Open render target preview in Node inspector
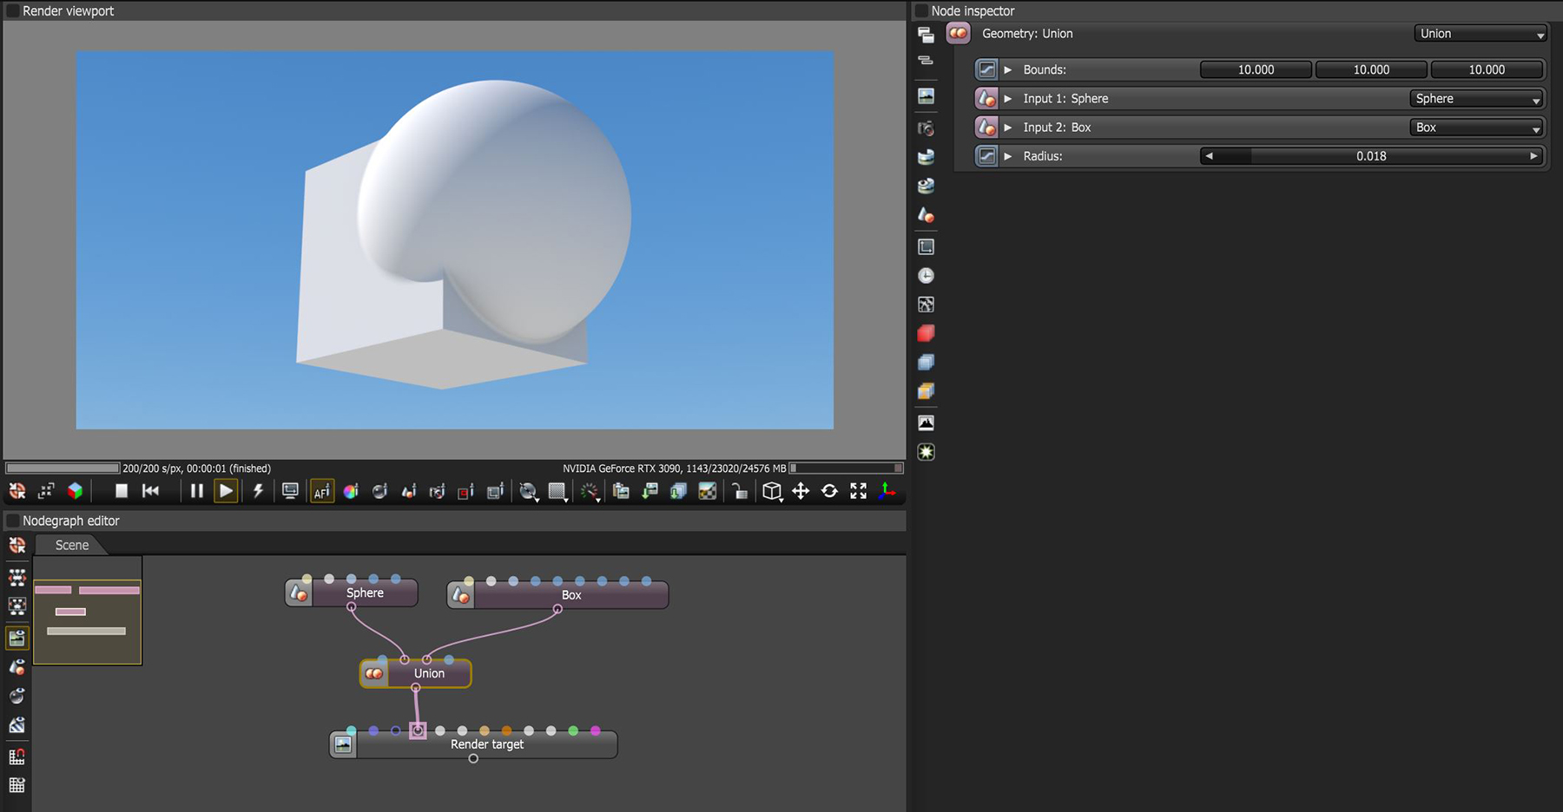The width and height of the screenshot is (1563, 812). [x=926, y=96]
